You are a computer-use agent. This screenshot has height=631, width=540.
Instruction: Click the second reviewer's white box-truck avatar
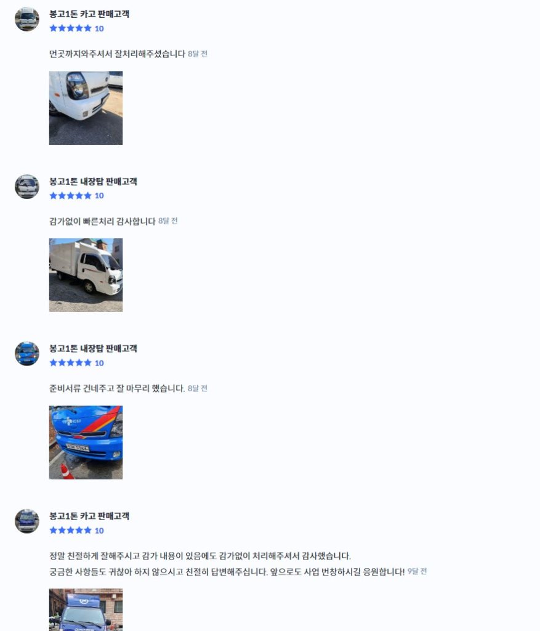point(27,186)
